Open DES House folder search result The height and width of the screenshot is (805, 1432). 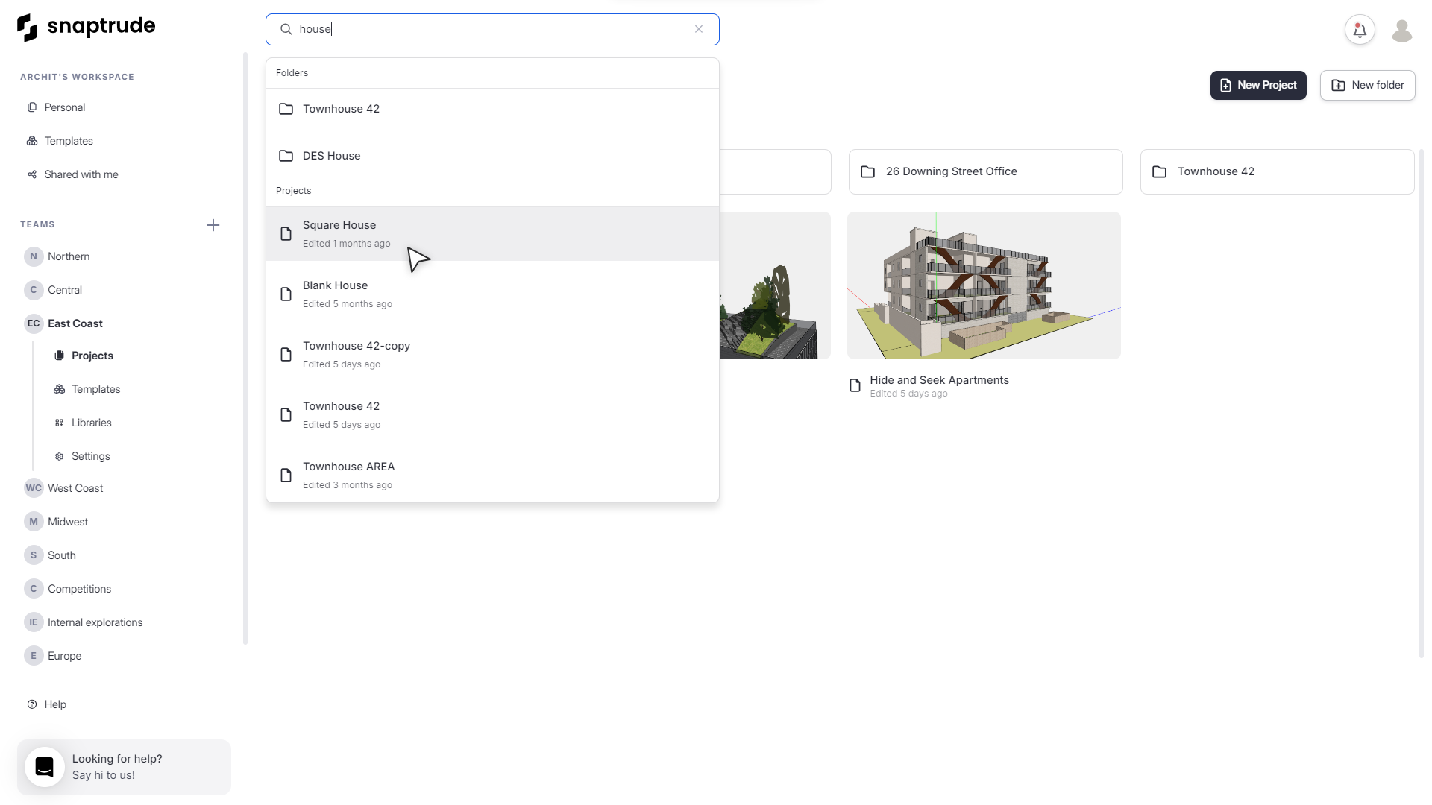click(x=492, y=156)
